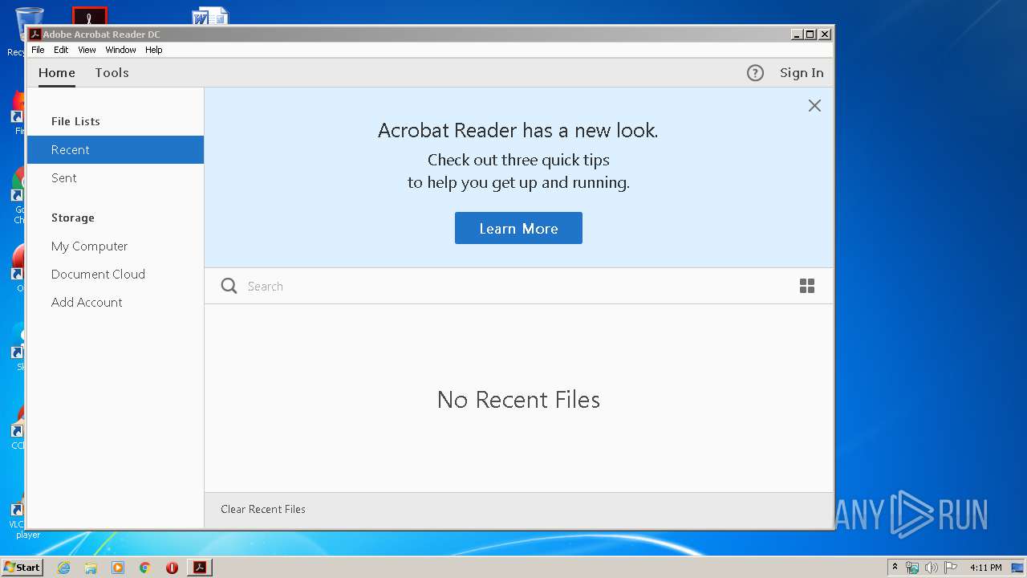Open the network tray icon
The image size is (1027, 578).
[x=912, y=568]
